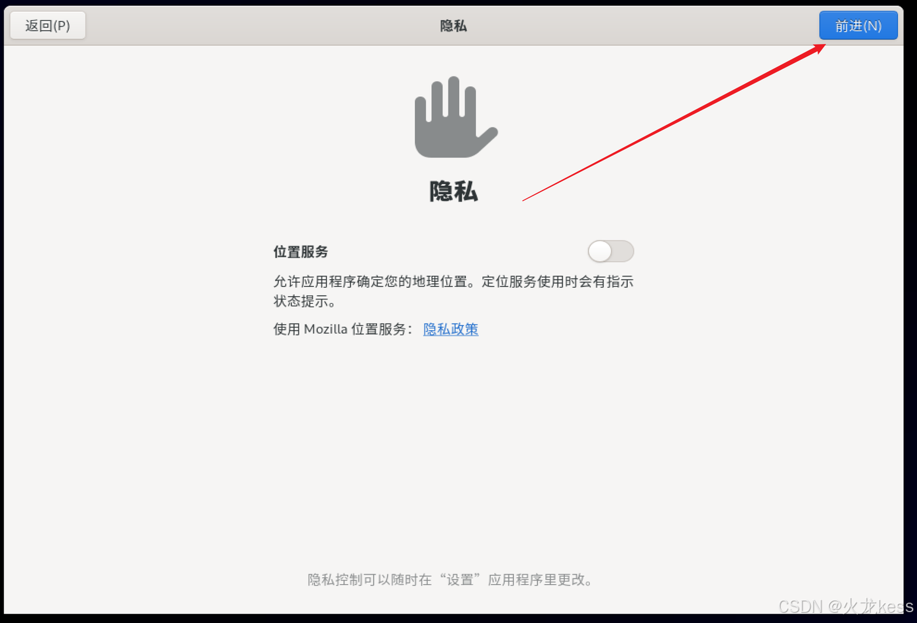Click the 状态提示 second description line
The height and width of the screenshot is (623, 917).
(305, 301)
